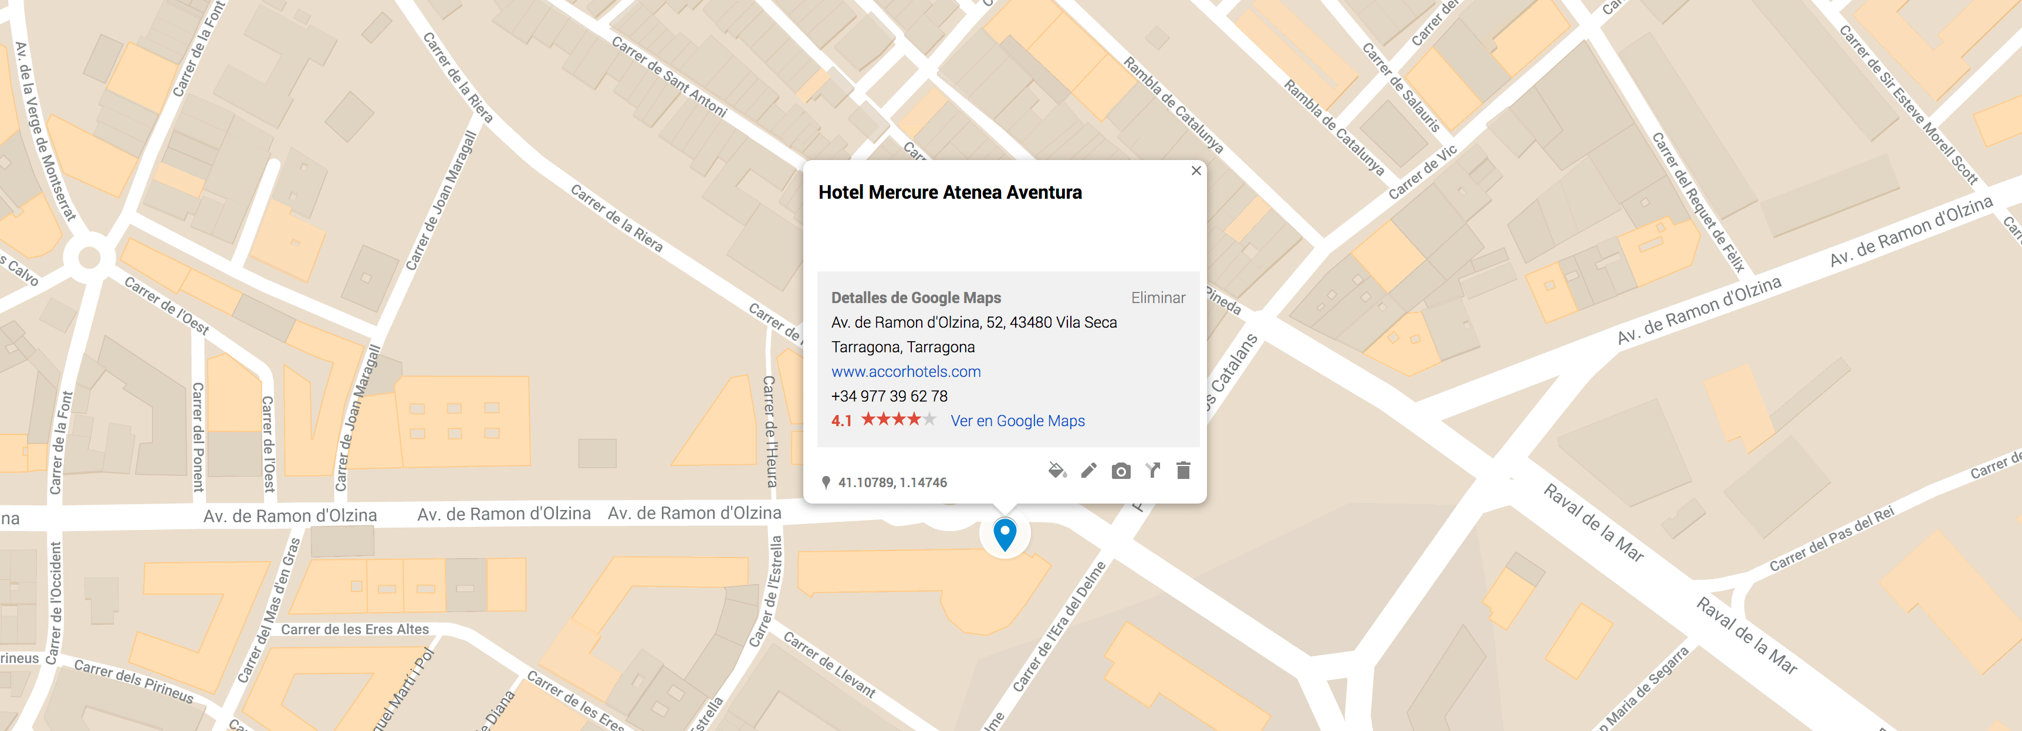Click Eliminar in Google Maps details

click(x=1158, y=298)
